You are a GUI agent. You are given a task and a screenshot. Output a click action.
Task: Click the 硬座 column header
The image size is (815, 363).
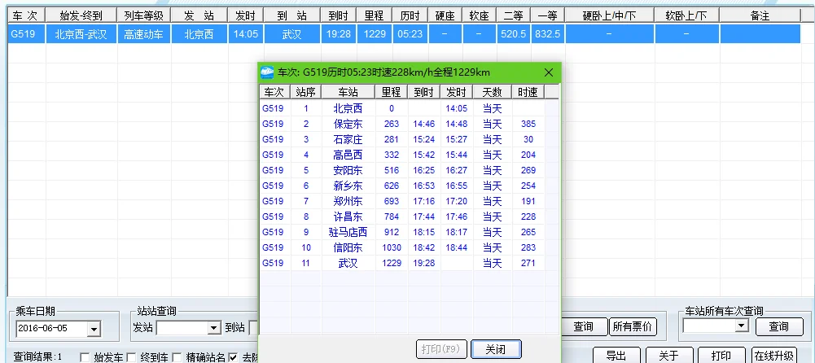point(445,16)
